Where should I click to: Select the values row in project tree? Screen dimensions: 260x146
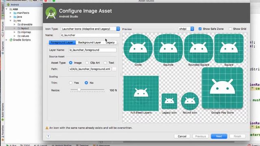[24, 36]
